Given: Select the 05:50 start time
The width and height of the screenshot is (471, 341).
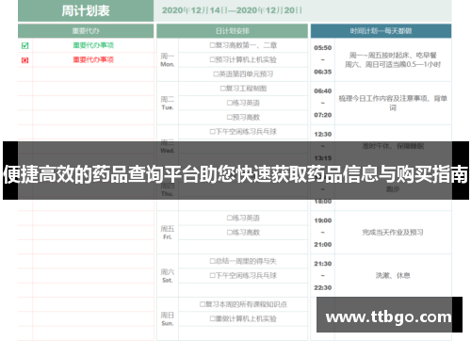Looking at the screenshot, I should pyautogui.click(x=323, y=48).
